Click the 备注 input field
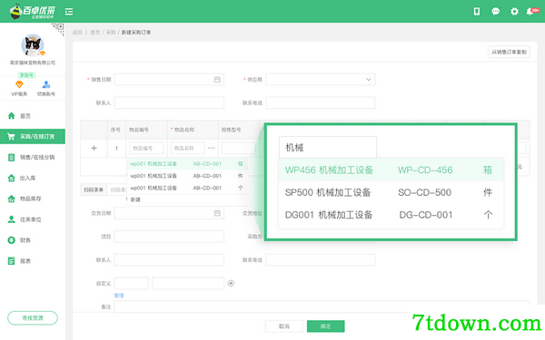The image size is (545, 340). 322,306
